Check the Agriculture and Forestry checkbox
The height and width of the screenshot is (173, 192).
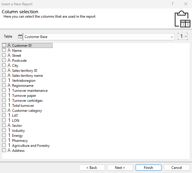tap(4, 145)
